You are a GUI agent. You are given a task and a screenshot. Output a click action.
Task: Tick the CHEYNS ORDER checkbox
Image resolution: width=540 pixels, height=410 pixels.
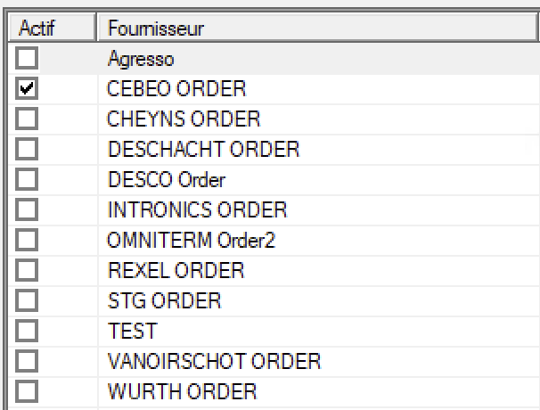point(27,119)
